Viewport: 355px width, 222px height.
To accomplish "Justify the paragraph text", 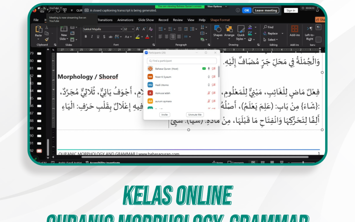I will pyautogui.click(x=179, y=37).
